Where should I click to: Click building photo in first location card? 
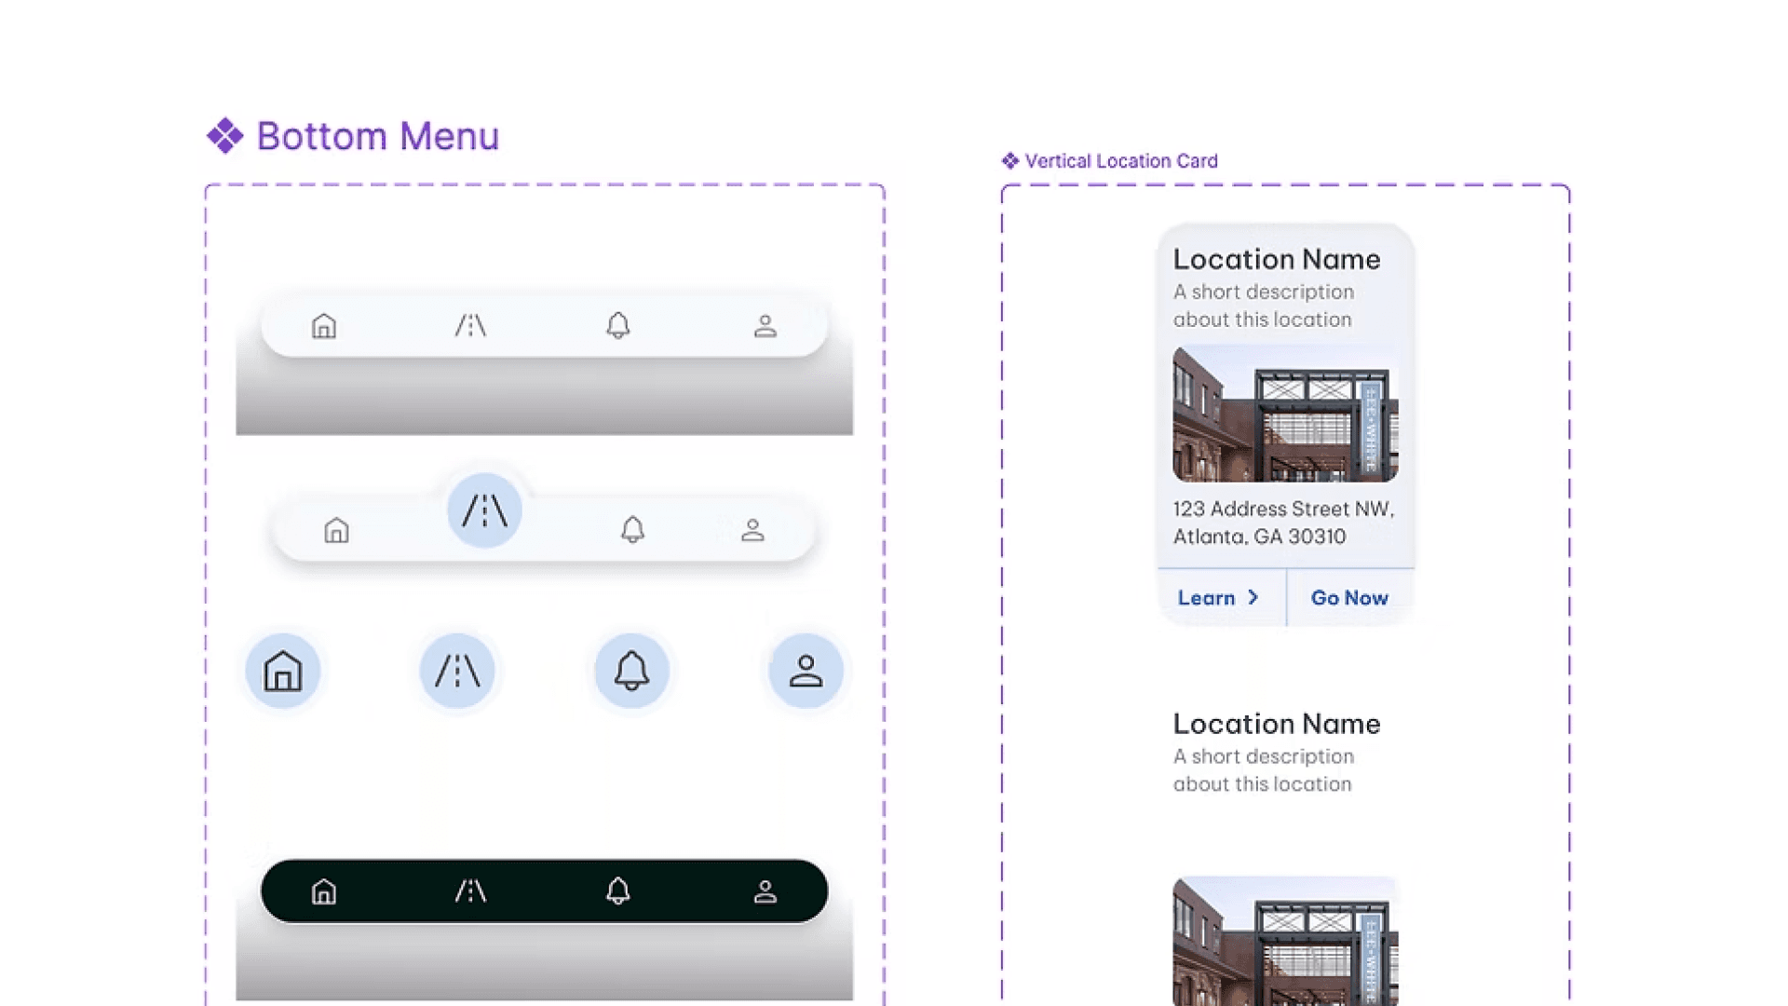pos(1285,415)
